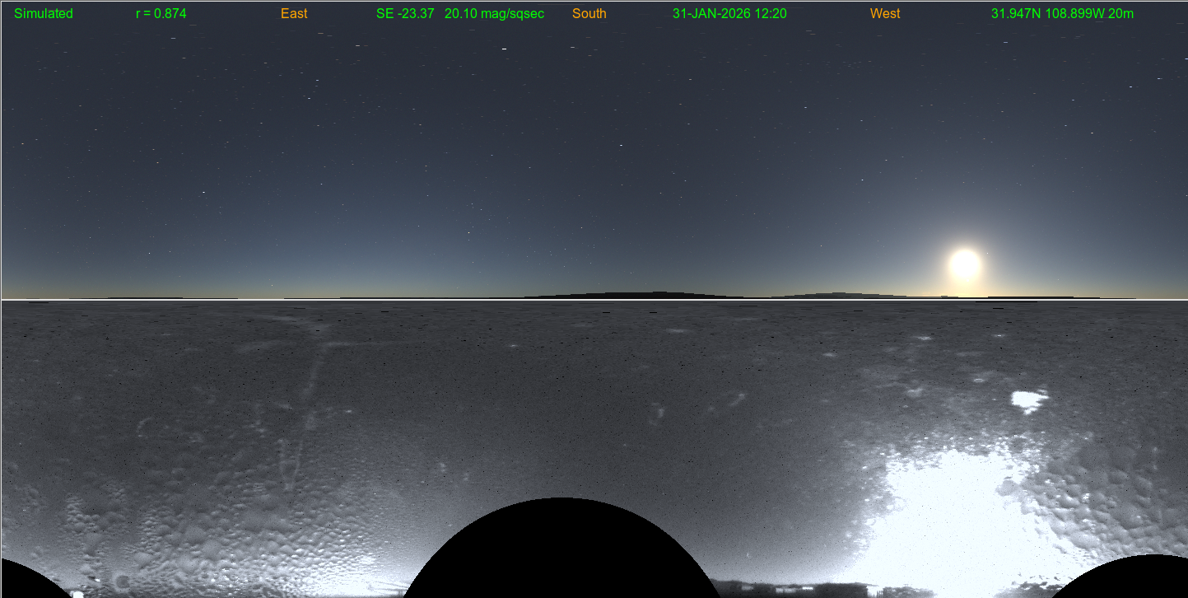Select the 'East' compass label

[x=294, y=14]
